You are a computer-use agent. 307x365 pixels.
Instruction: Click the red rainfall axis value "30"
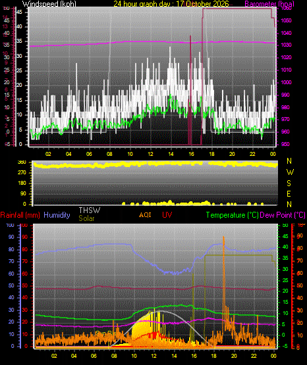[x=25, y=310]
